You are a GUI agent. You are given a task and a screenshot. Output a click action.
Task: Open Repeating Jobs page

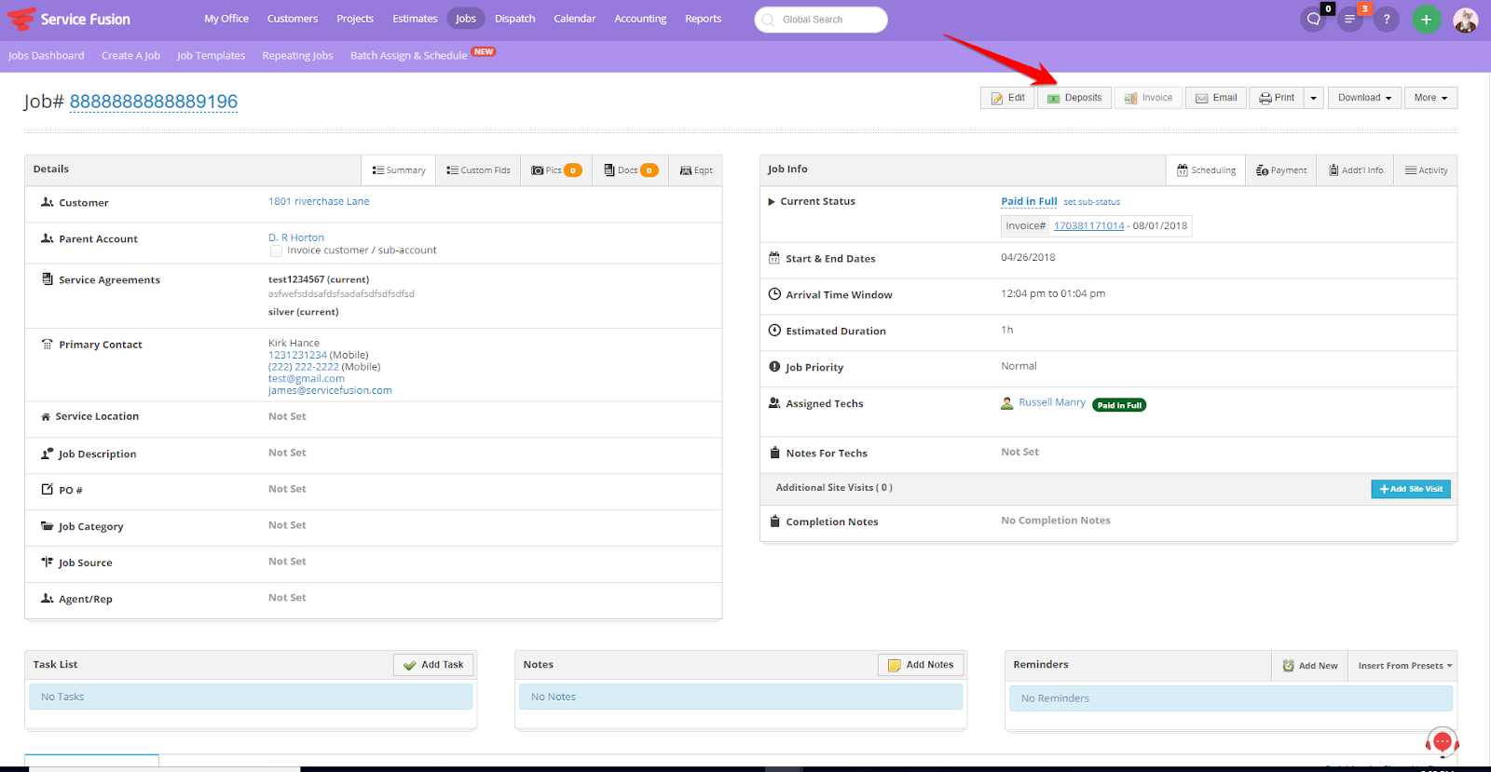[297, 56]
